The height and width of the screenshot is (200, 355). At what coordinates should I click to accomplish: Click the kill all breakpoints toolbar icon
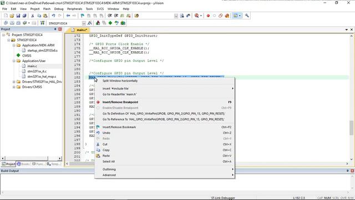coord(227,16)
